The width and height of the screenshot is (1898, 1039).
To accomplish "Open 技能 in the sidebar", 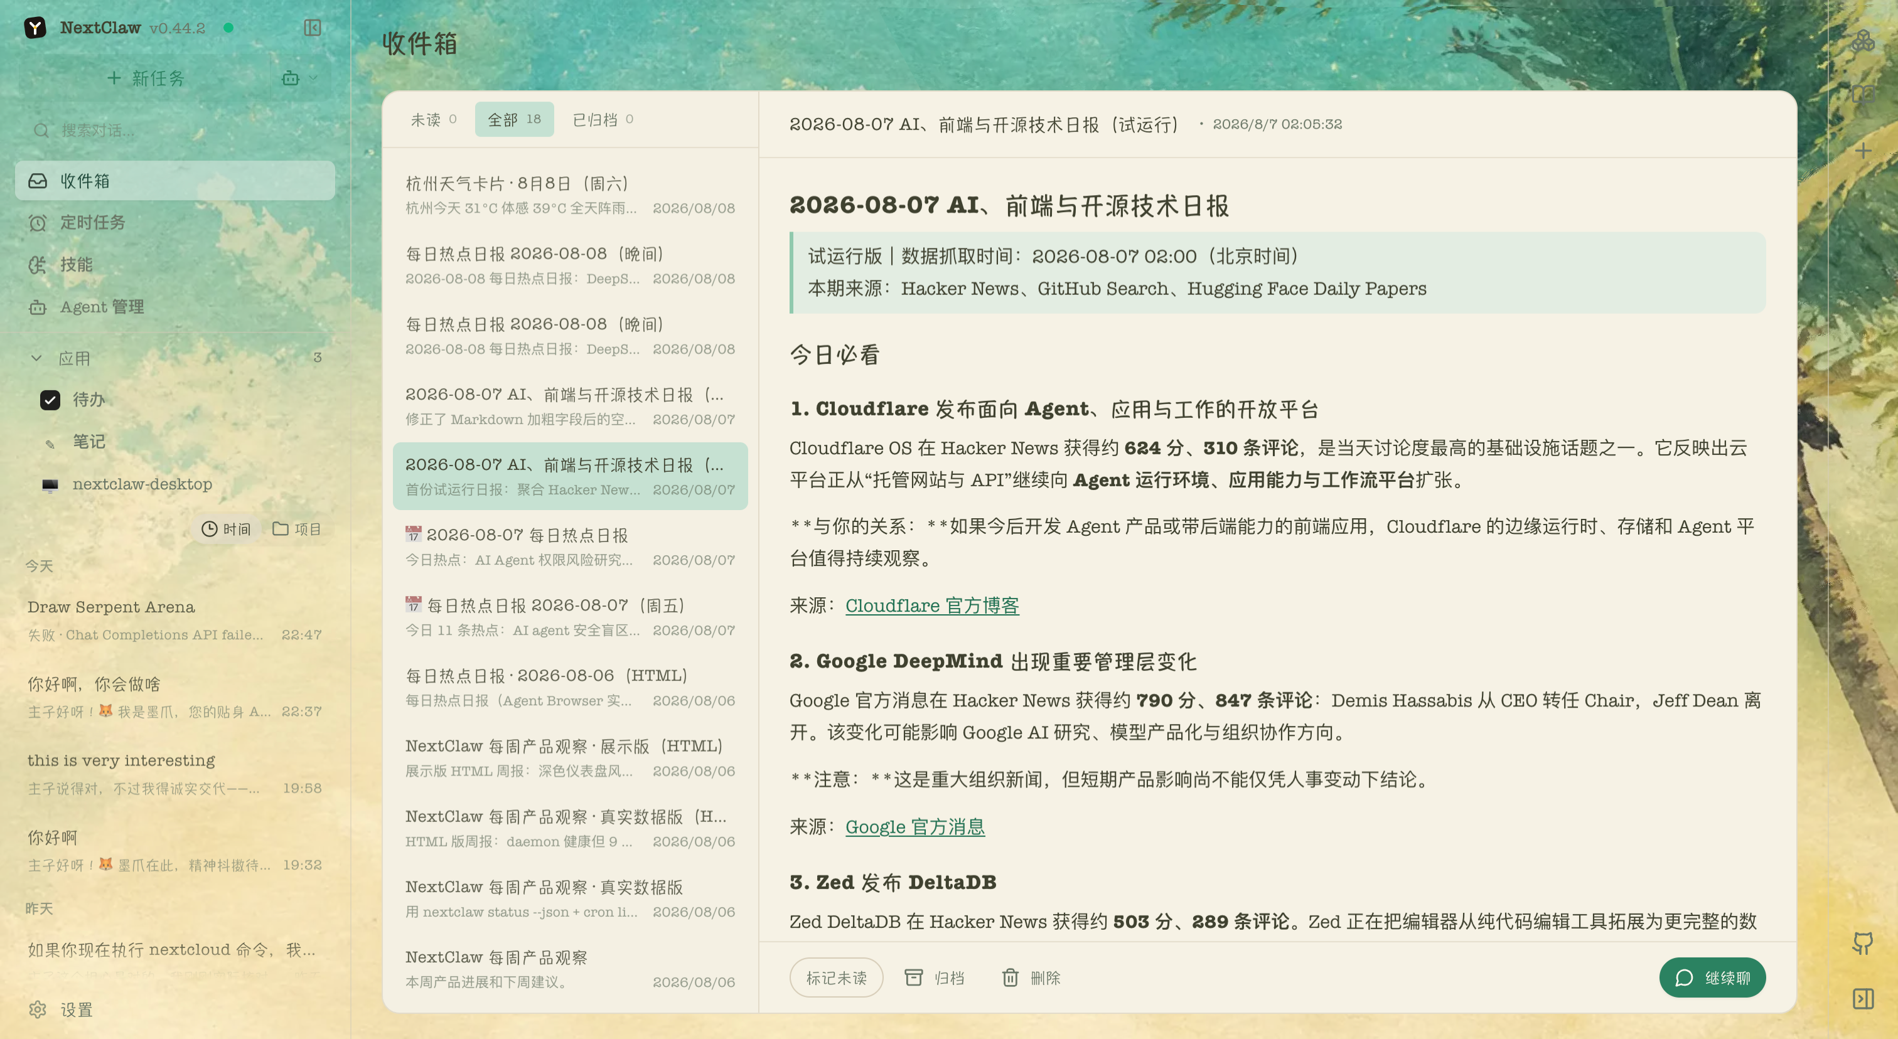I will (174, 264).
